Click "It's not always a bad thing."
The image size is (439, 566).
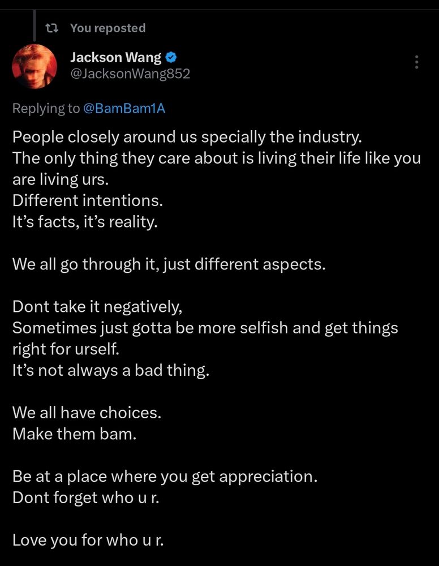(110, 370)
